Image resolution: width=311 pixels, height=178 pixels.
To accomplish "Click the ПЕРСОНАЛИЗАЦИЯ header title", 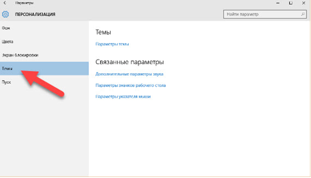I will click(36, 14).
